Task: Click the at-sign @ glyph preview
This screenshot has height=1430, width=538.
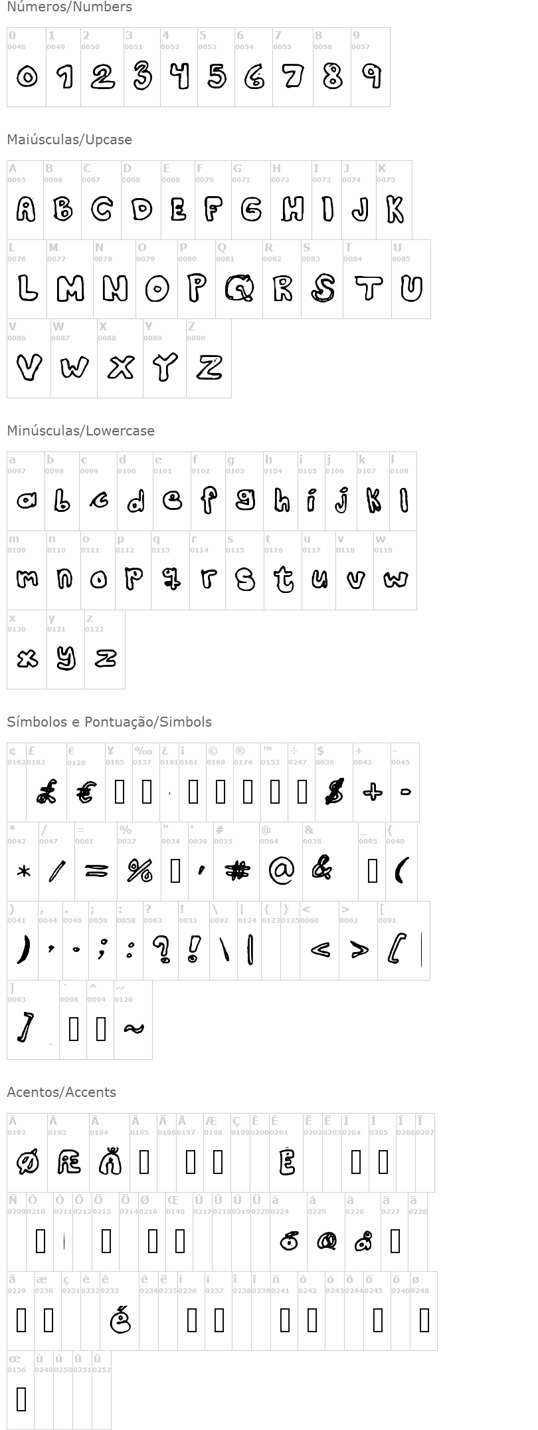Action: [281, 870]
